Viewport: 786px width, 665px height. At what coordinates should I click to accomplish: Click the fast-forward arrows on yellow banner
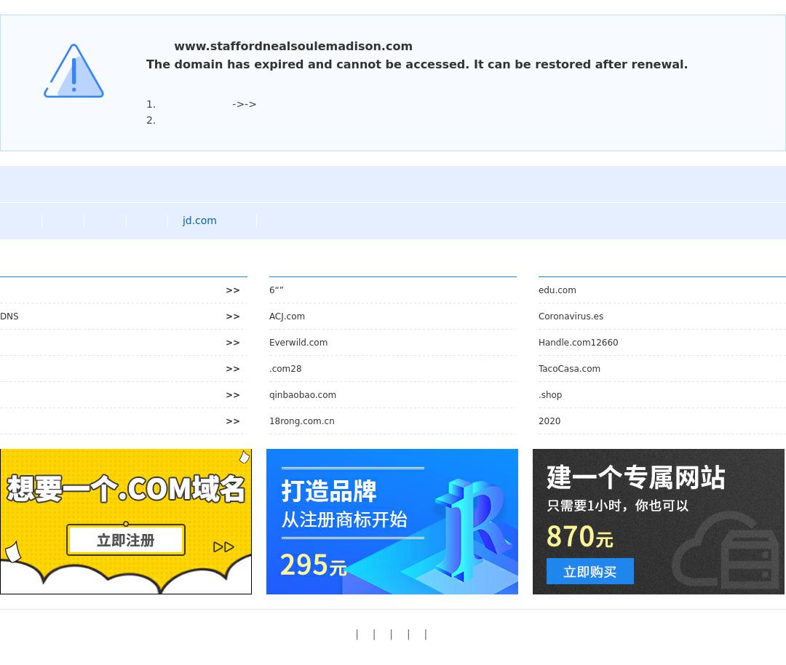coord(223,546)
